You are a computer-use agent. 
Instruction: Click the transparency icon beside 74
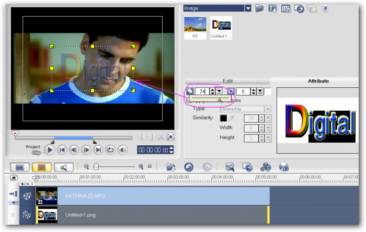[x=190, y=91]
